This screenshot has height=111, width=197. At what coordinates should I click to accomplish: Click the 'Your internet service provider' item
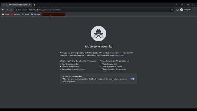point(114,69)
